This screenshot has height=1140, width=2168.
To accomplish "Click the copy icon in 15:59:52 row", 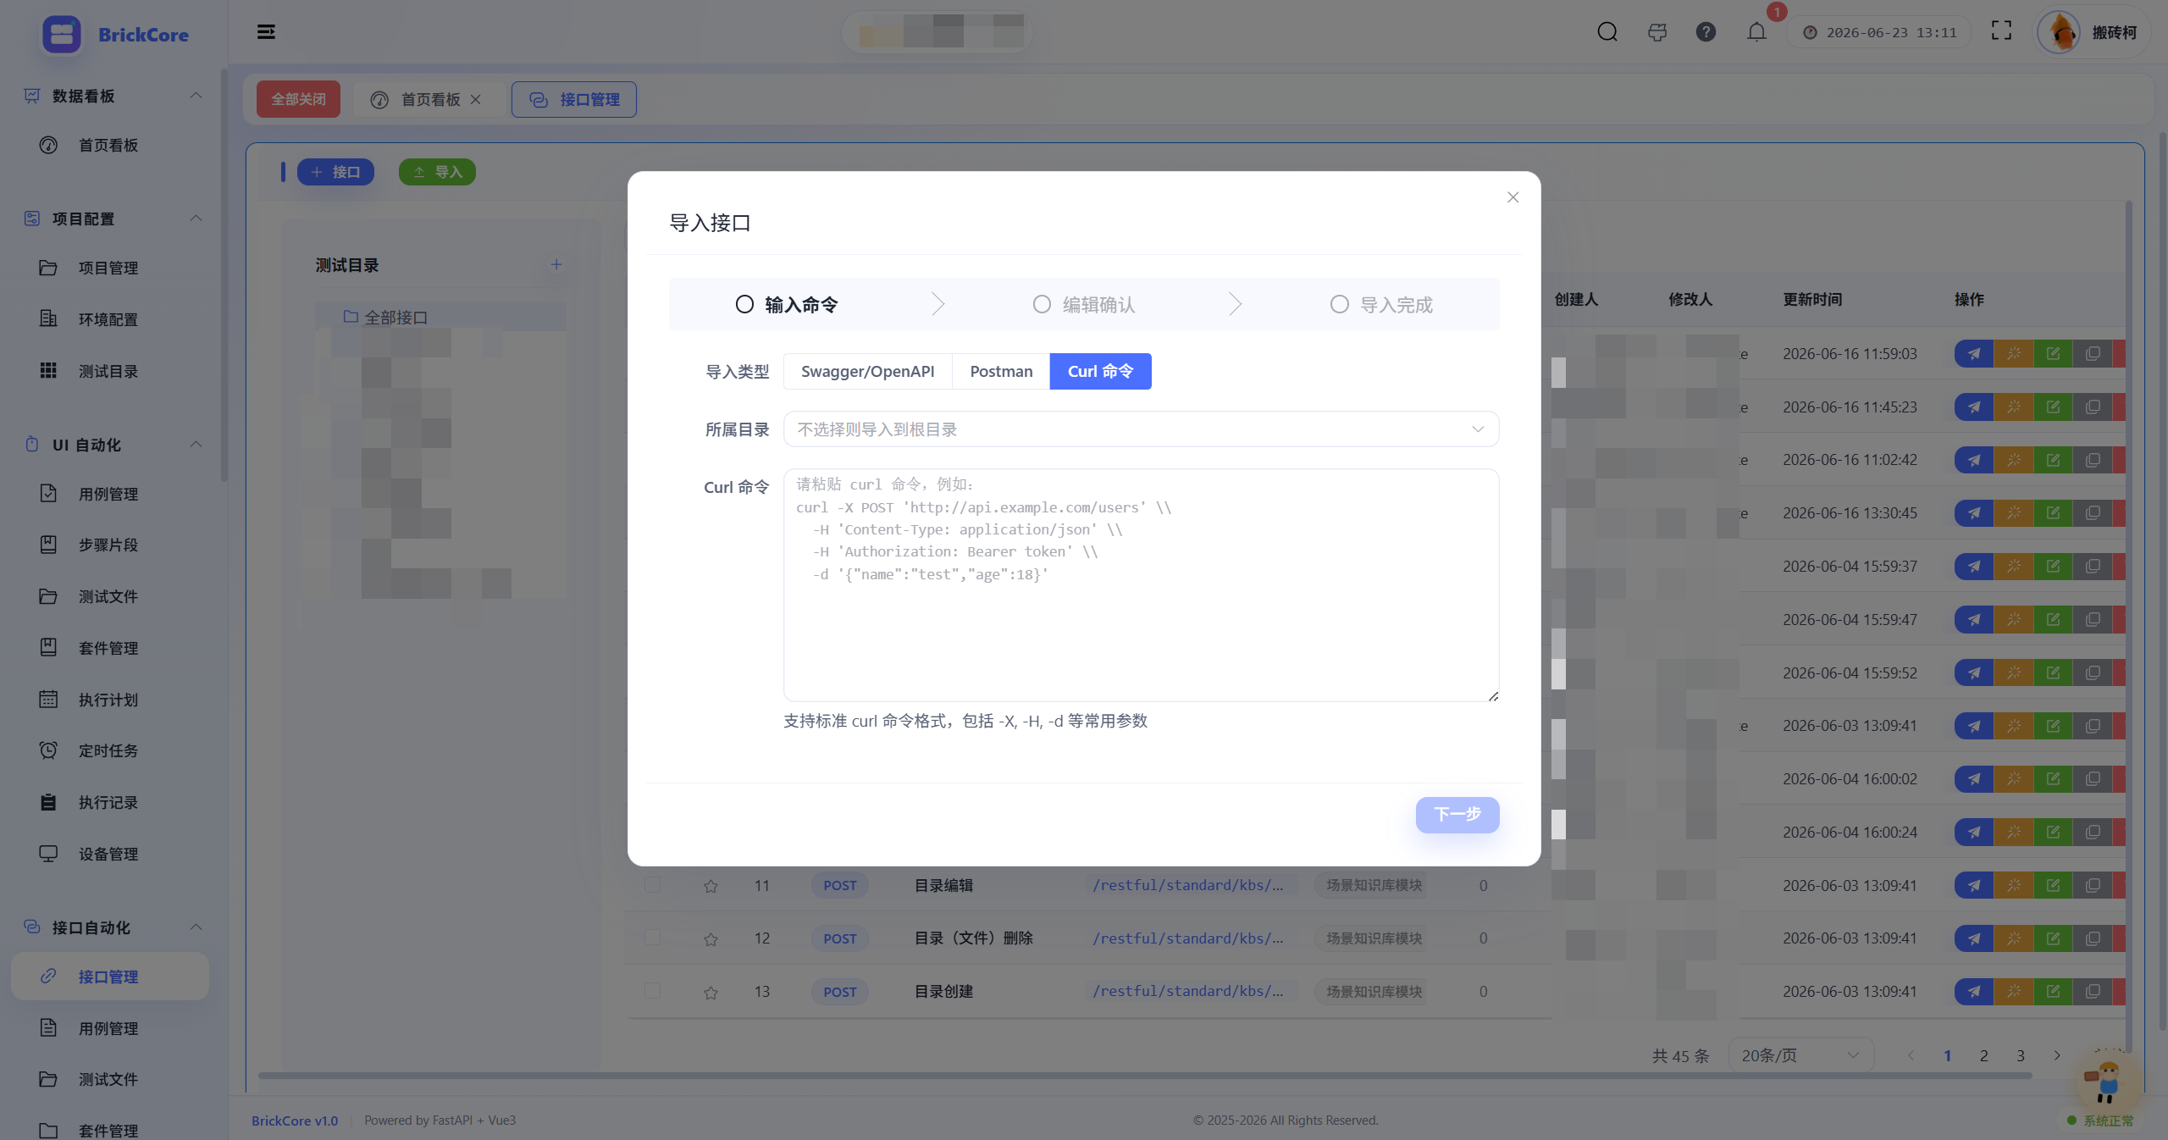I will tap(2093, 673).
